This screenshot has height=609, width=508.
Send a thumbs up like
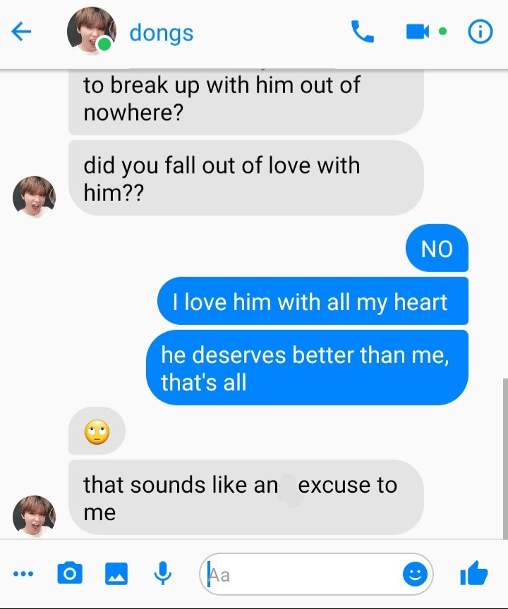pos(474,573)
